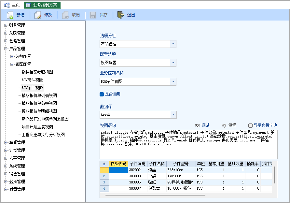Viewport: 290px width, 203px height.
Task: Expand the 系统管理 tree node
Action: point(6,166)
